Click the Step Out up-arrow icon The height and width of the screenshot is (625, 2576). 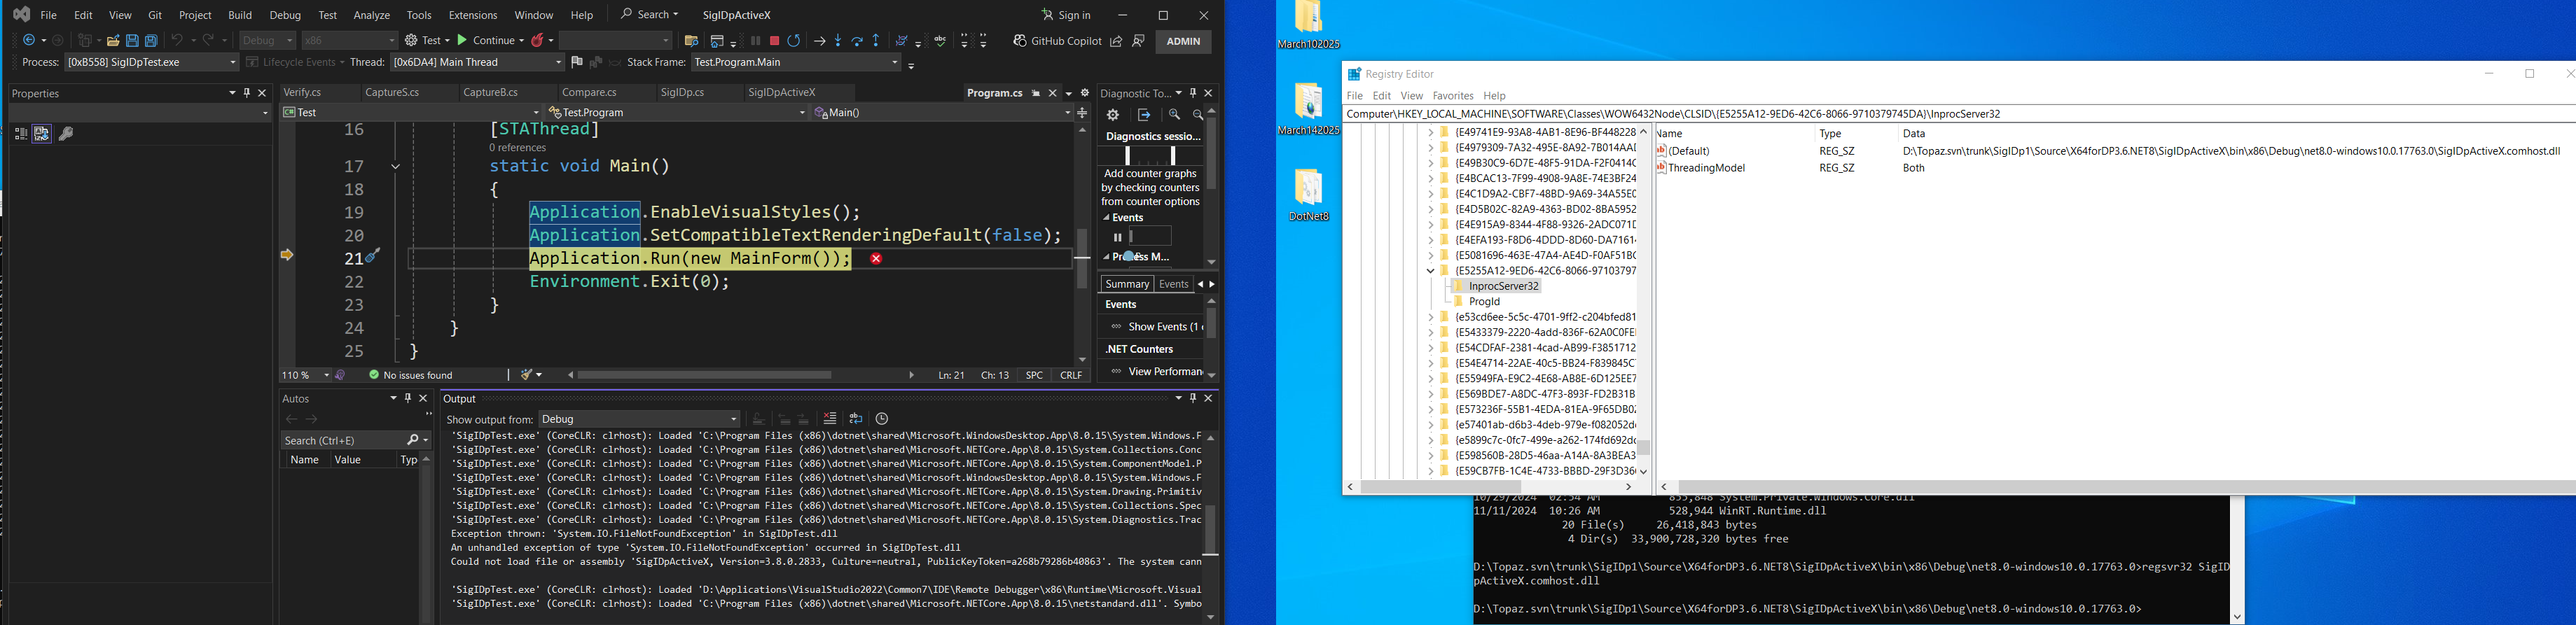(877, 41)
